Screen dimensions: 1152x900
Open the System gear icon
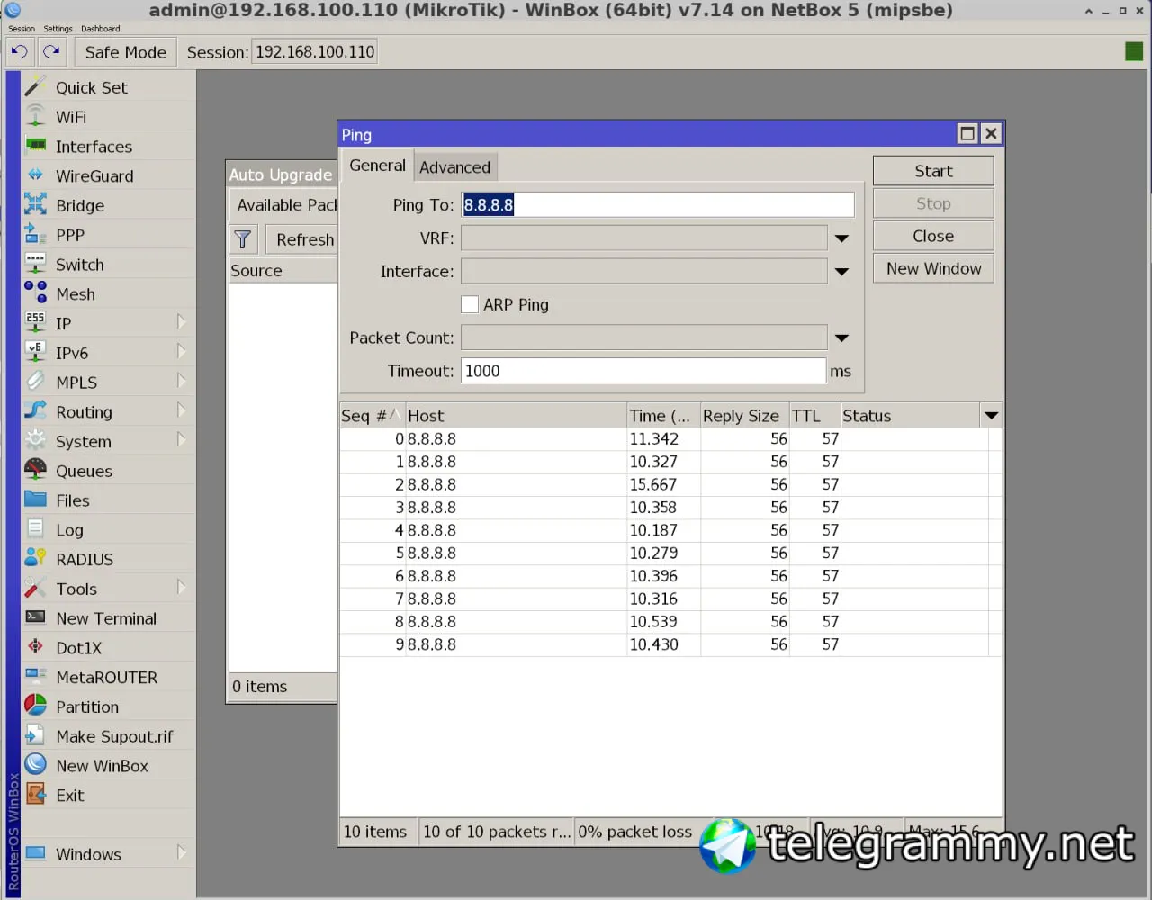pyautogui.click(x=35, y=441)
